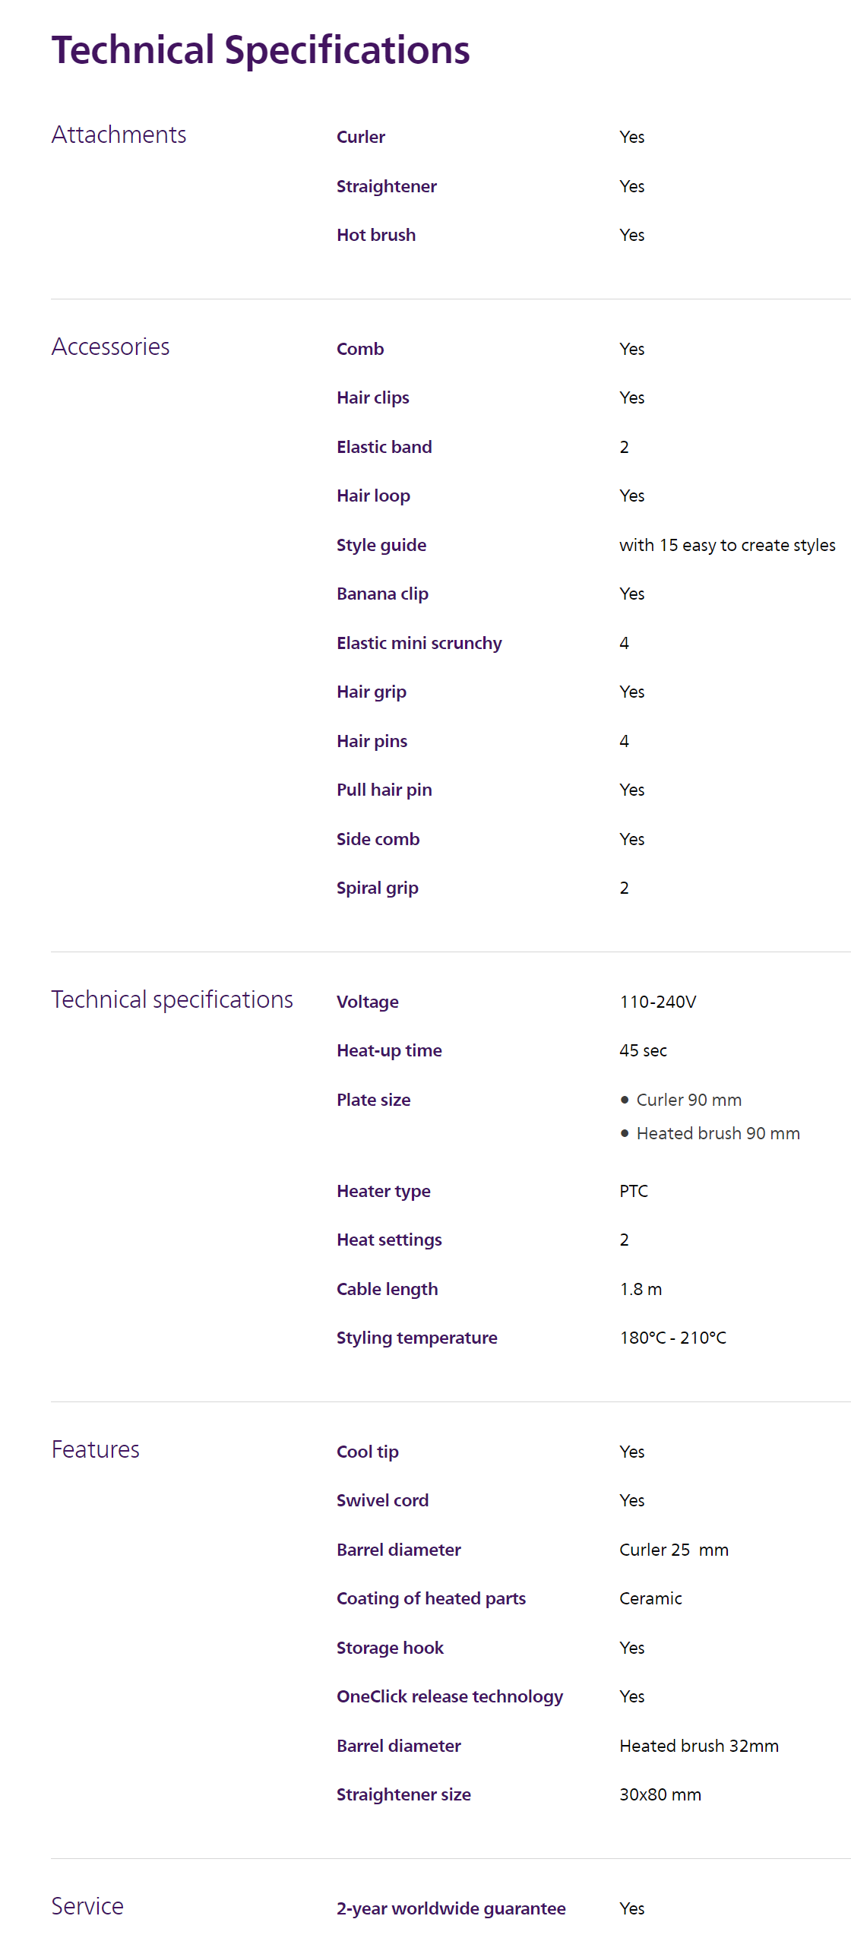Image resolution: width=851 pixels, height=1935 pixels.
Task: Click the OneClick release technology label
Action: coord(450,1696)
